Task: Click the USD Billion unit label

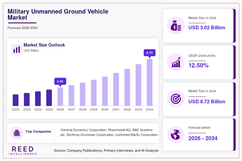Action: [31, 51]
